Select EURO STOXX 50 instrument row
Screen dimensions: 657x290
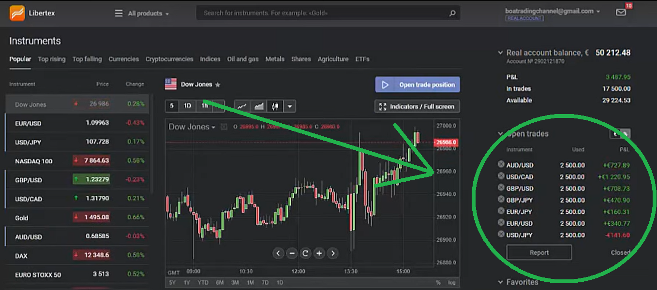pos(77,275)
